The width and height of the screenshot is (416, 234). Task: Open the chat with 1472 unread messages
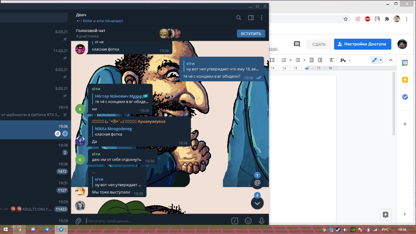pyautogui.click(x=35, y=168)
